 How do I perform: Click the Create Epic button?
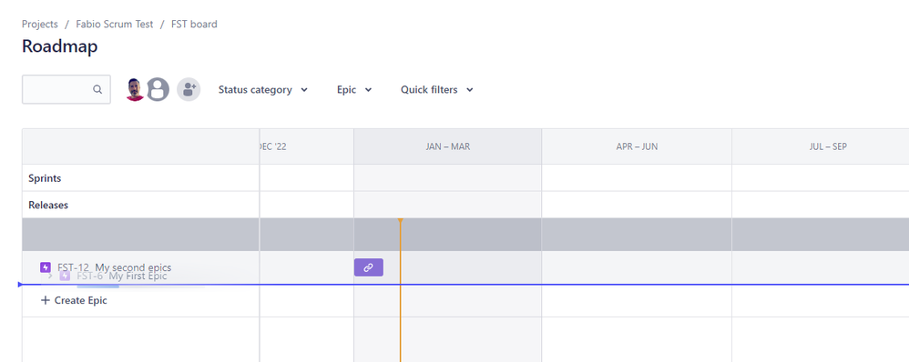click(x=74, y=300)
